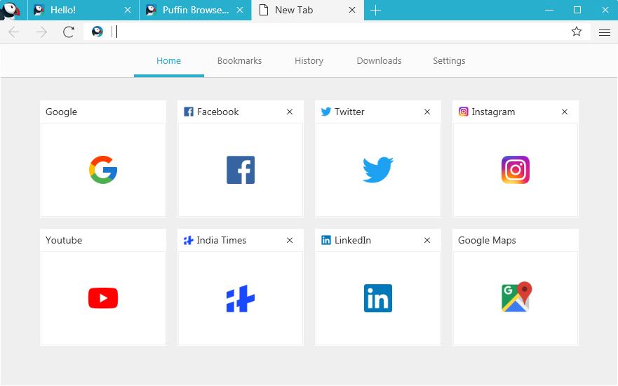Viewport: 618px width, 386px height.
Task: Click the small Instagram favicon in tile header
Action: click(x=464, y=112)
